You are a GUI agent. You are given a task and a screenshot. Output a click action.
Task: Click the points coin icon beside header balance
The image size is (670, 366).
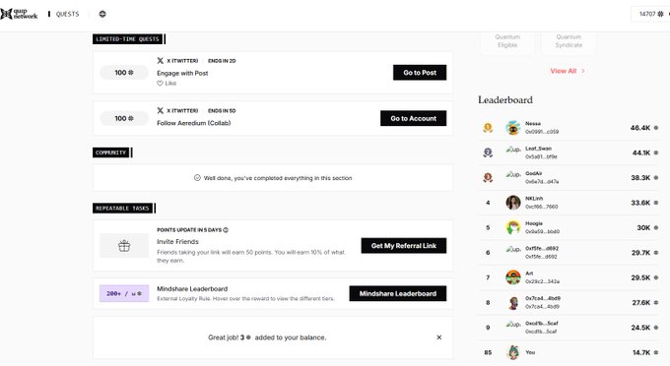(660, 14)
